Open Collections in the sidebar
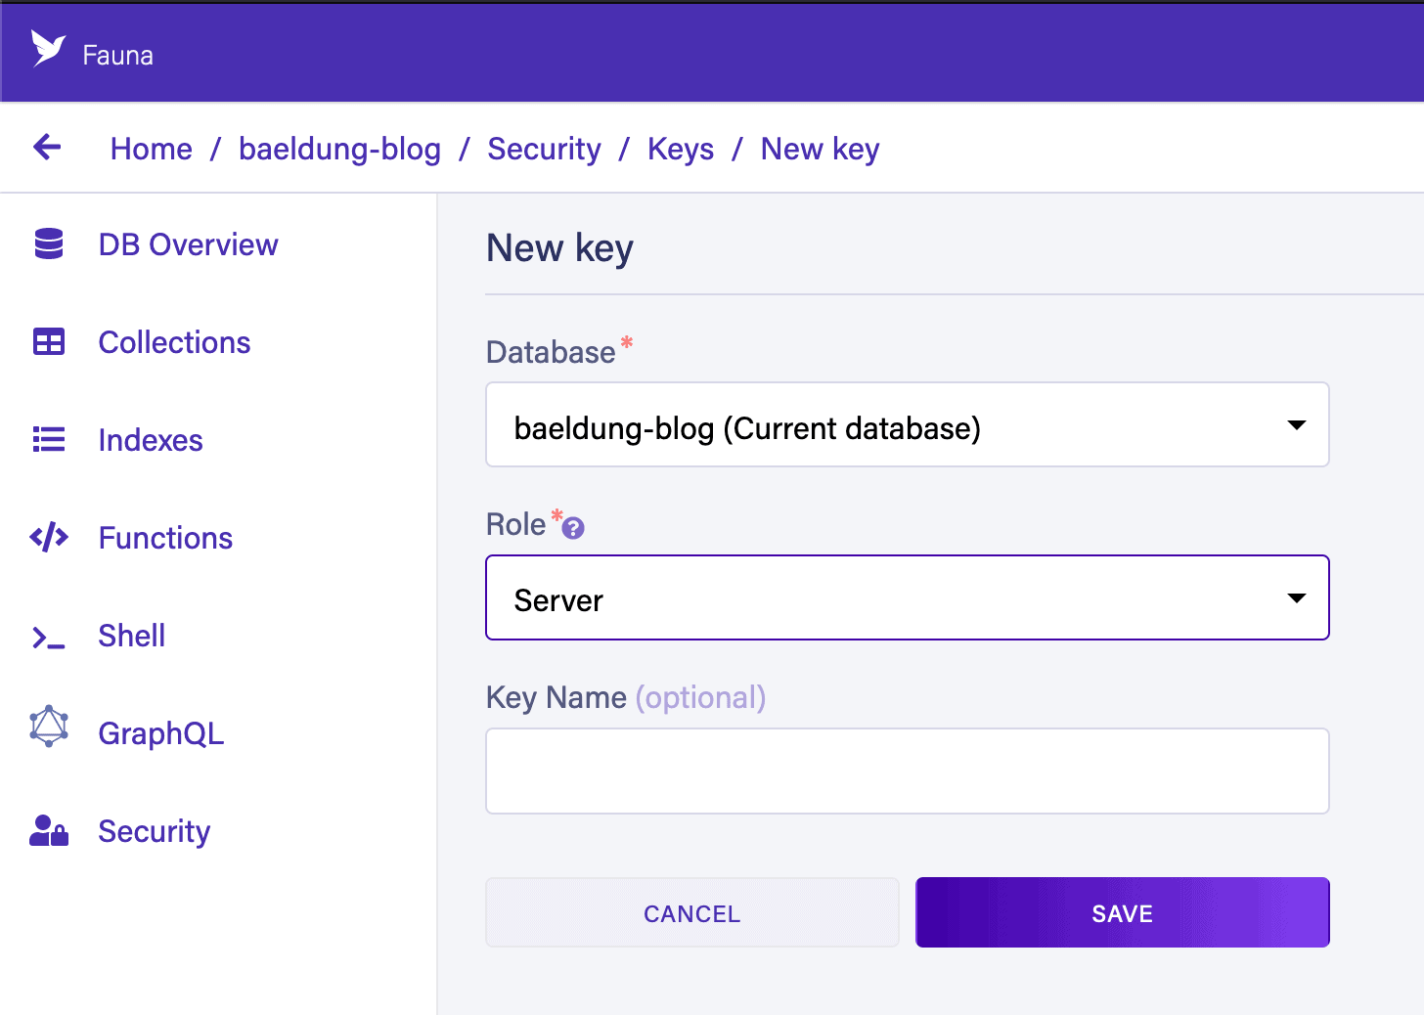This screenshot has width=1424, height=1015. point(174,342)
